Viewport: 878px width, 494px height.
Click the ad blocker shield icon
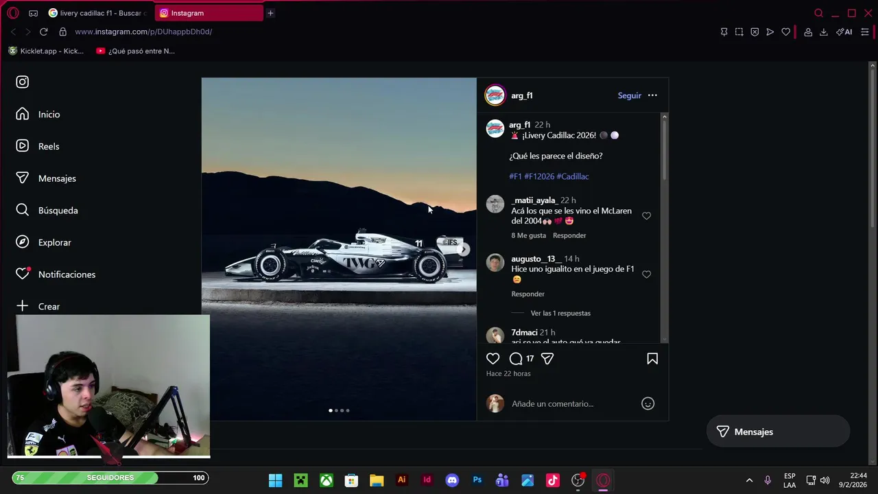tap(755, 32)
